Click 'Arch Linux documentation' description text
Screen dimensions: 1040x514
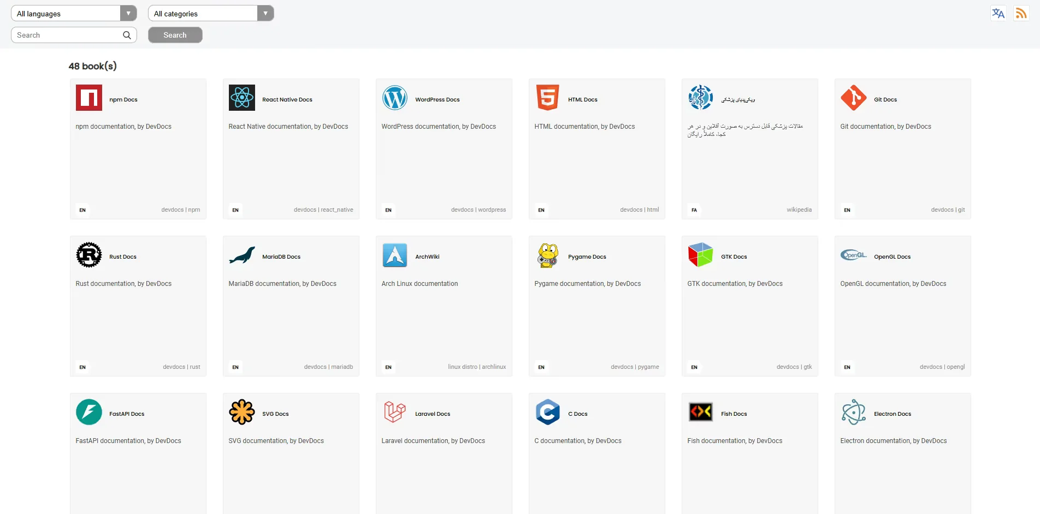419,284
